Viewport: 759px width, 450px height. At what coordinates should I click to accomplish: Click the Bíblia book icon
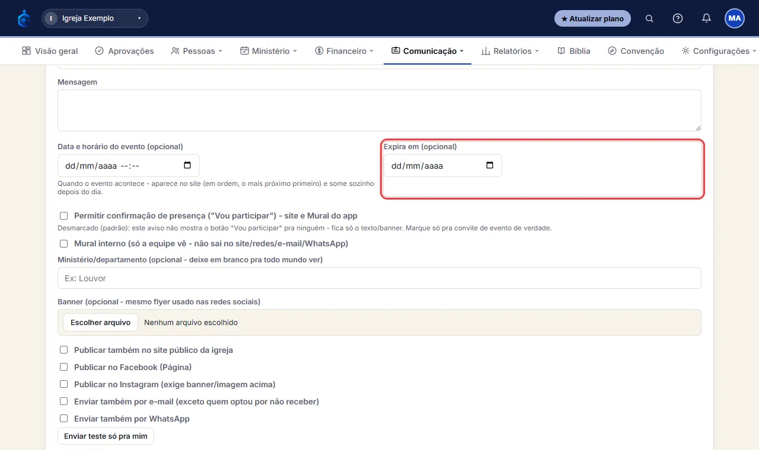(x=561, y=51)
